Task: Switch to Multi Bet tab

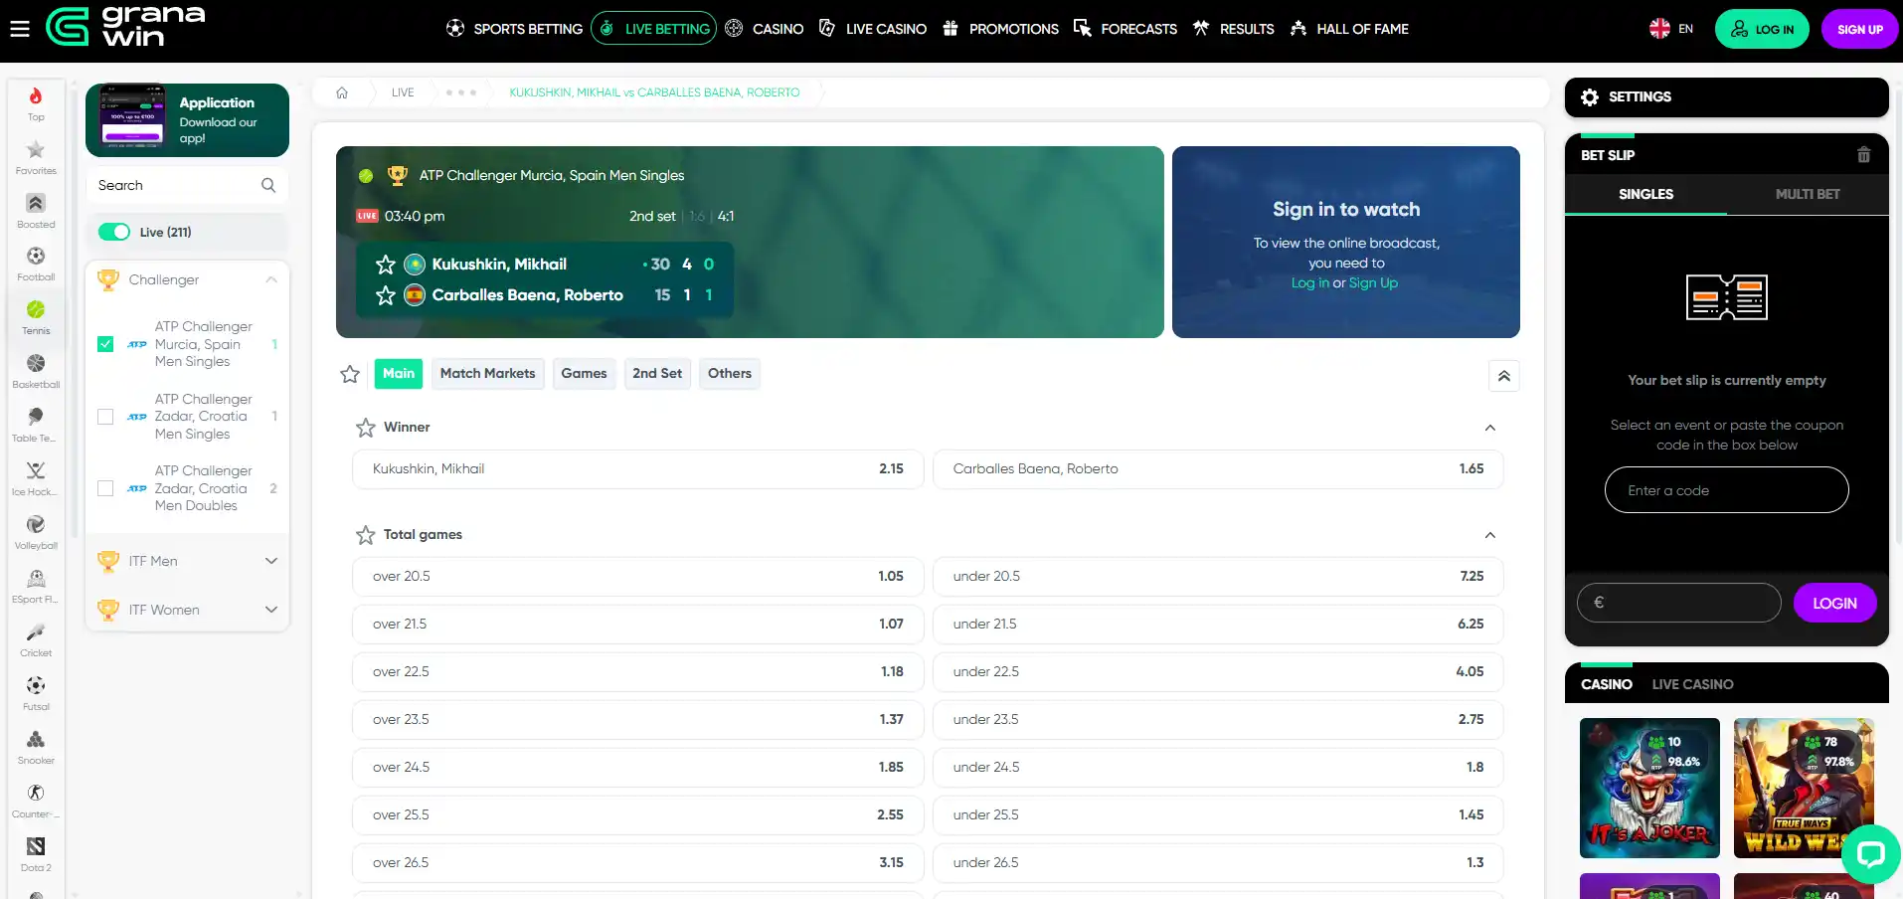Action: (x=1807, y=194)
